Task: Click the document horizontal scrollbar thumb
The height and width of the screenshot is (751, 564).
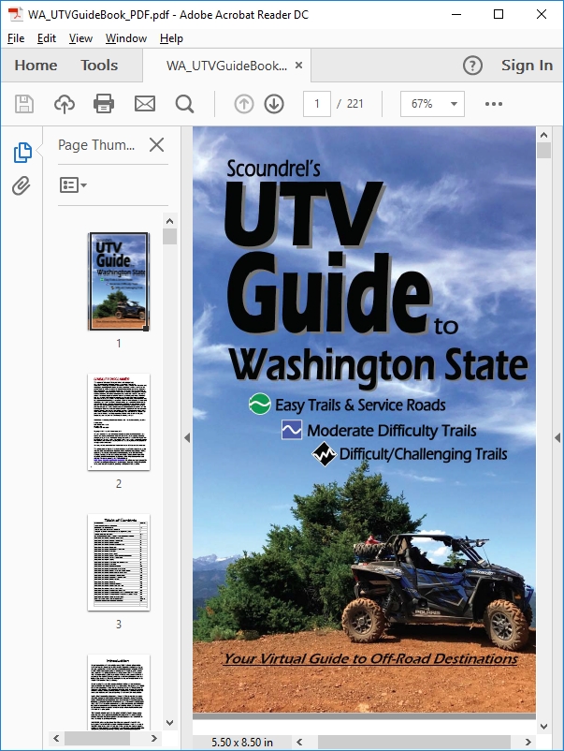Action: [414, 742]
